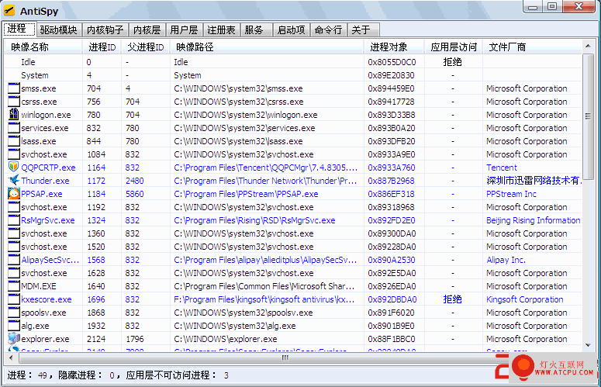This screenshot has width=601, height=387.
Task: Click the services.exe process icon
Action: [14, 128]
